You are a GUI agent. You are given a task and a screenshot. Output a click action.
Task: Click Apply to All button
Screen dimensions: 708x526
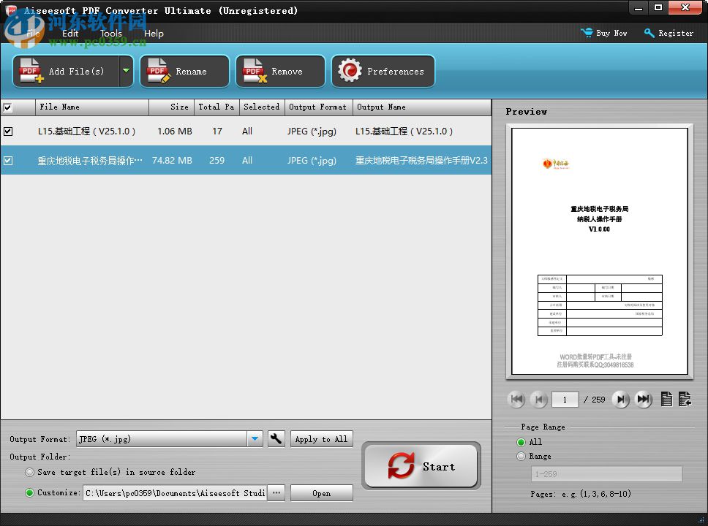(x=322, y=438)
